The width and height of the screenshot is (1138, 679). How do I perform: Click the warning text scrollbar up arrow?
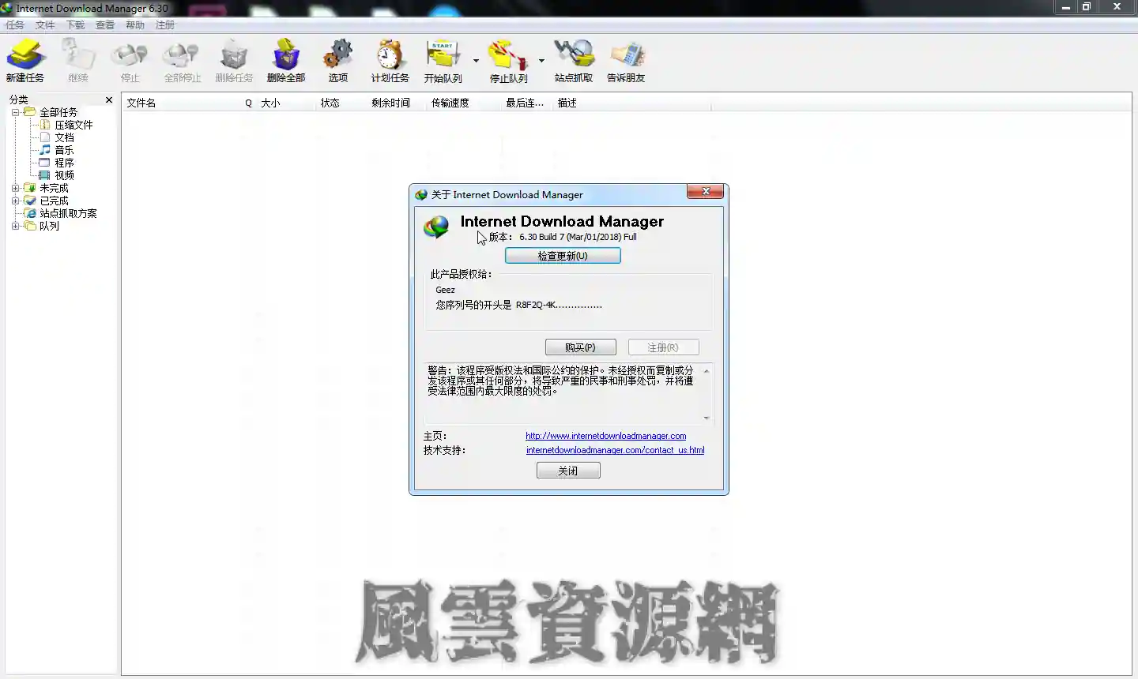coord(707,371)
